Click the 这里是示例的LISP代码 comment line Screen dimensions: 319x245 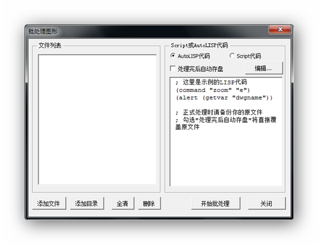point(211,82)
